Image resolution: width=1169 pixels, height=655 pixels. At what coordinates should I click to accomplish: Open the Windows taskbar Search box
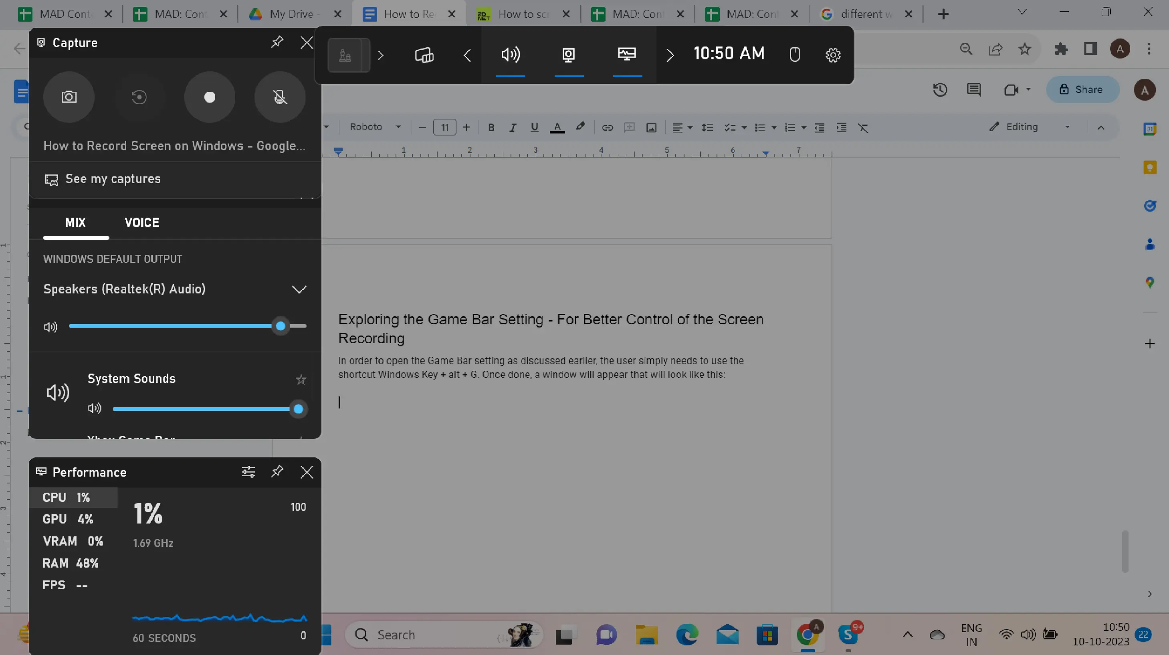pyautogui.click(x=444, y=635)
